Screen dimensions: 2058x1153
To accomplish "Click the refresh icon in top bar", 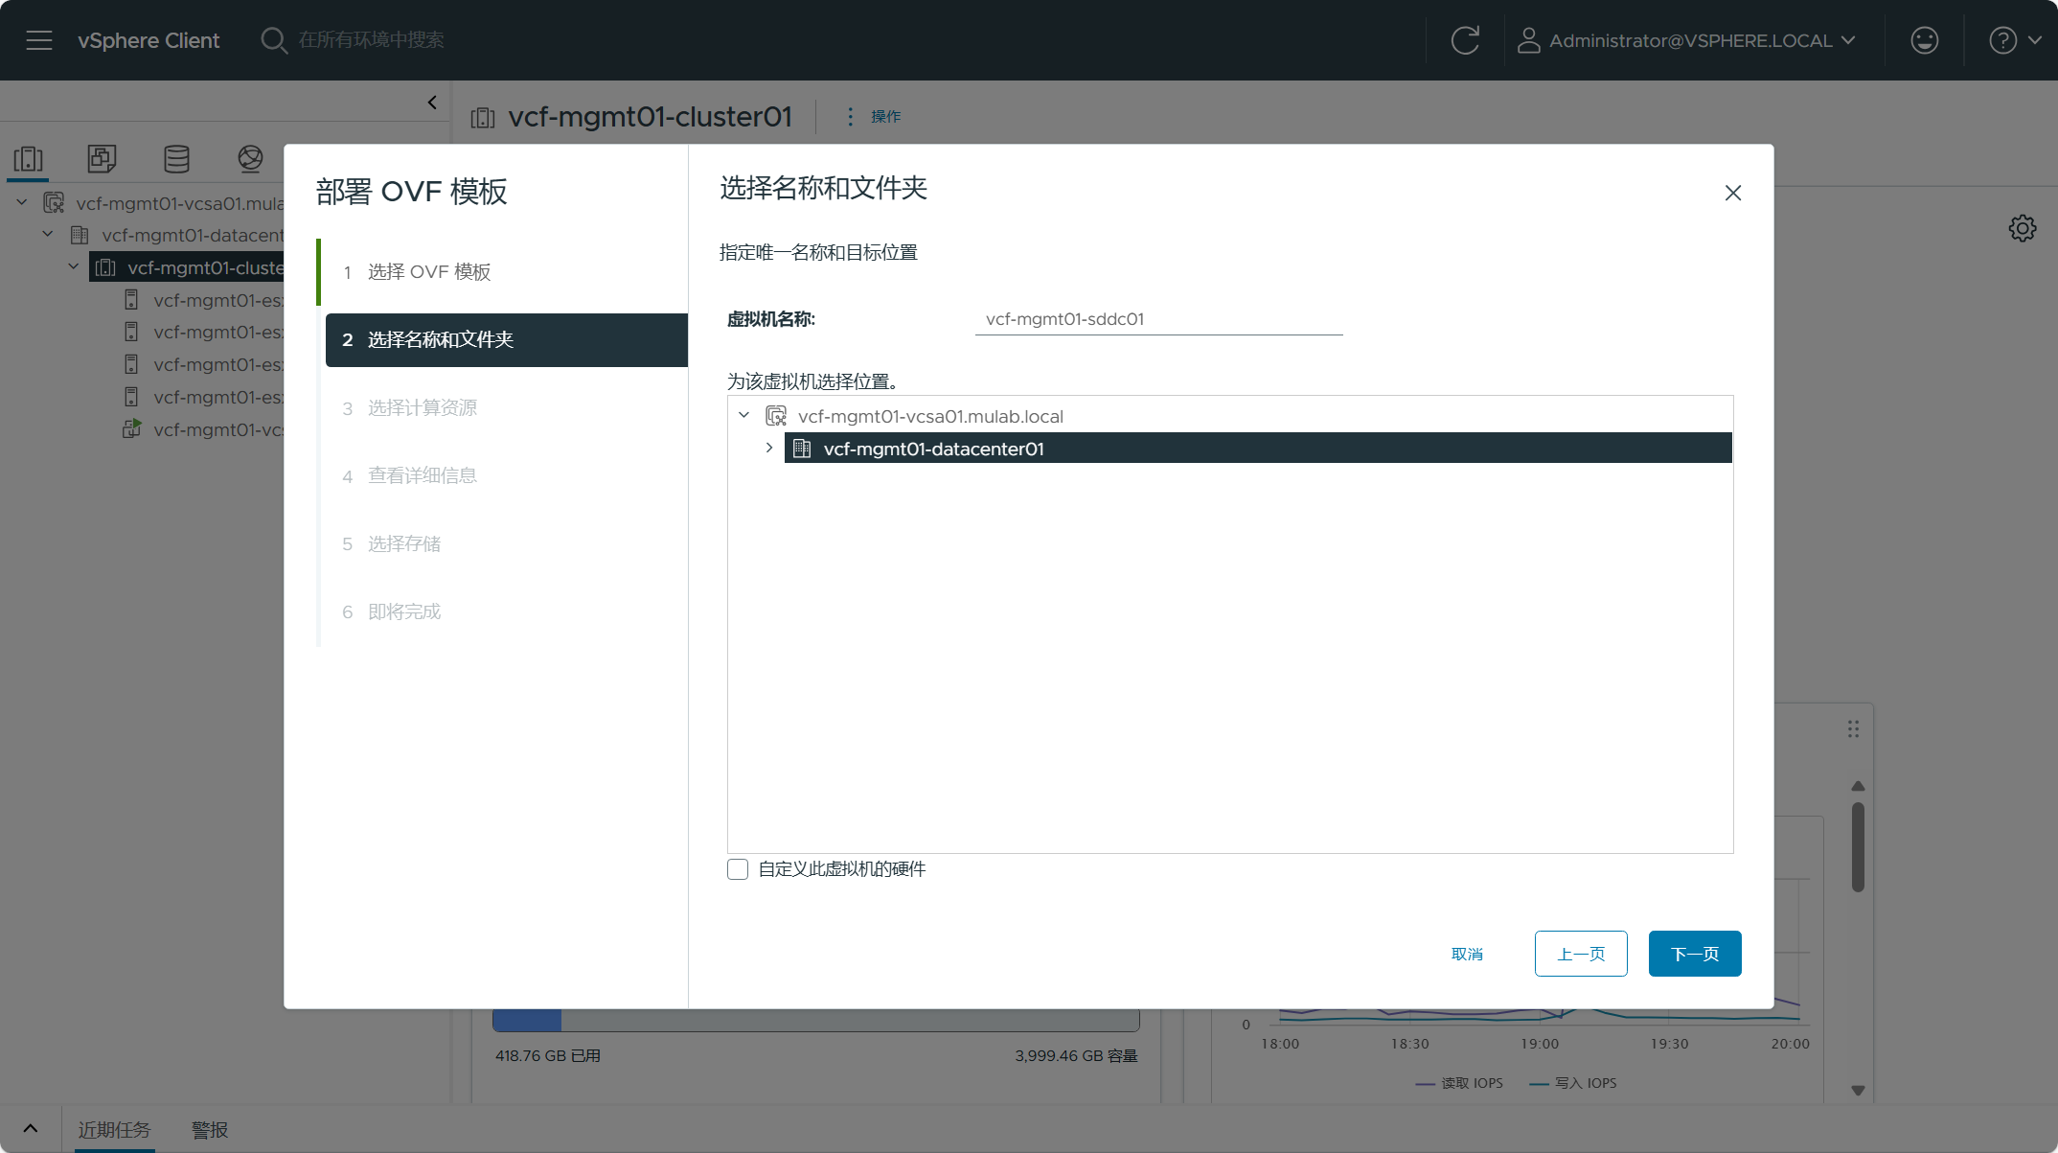I will point(1465,40).
